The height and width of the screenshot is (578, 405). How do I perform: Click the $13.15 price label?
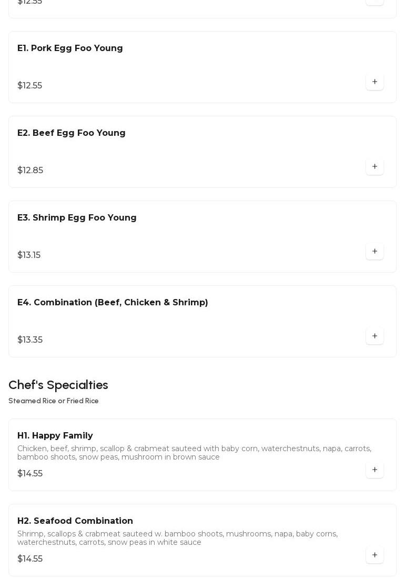coord(29,255)
